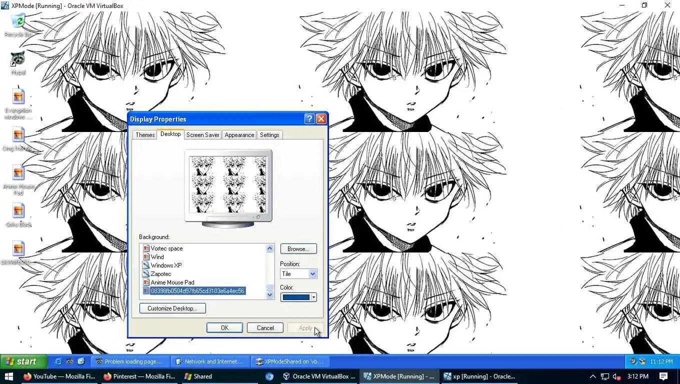The width and height of the screenshot is (680, 384).
Task: Click the background list scroll up arrow
Action: pos(270,248)
